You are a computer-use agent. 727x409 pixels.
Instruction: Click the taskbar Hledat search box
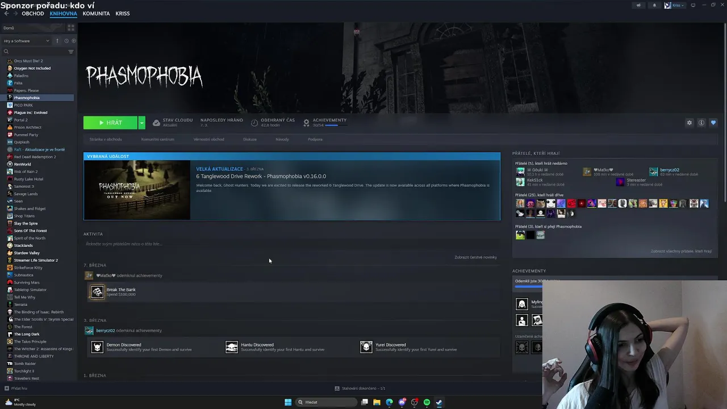point(327,402)
